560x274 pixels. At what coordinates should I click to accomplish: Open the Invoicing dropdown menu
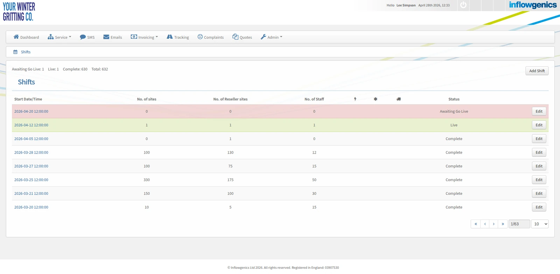point(145,37)
